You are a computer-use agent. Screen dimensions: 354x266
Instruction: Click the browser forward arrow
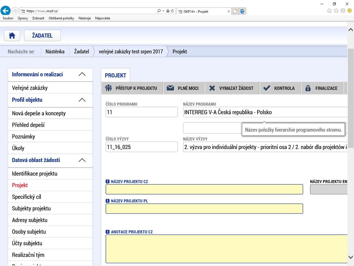(x=15, y=11)
